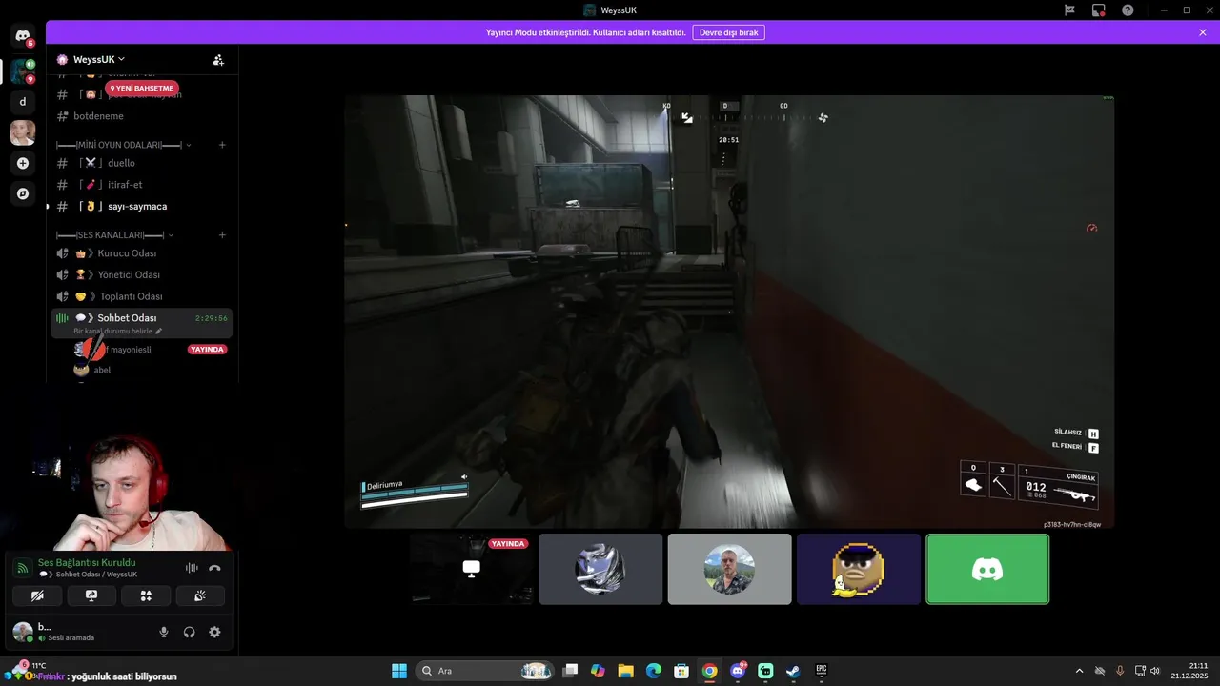Open the Explore servers compass icon
Image resolution: width=1220 pixels, height=686 pixels.
(23, 193)
